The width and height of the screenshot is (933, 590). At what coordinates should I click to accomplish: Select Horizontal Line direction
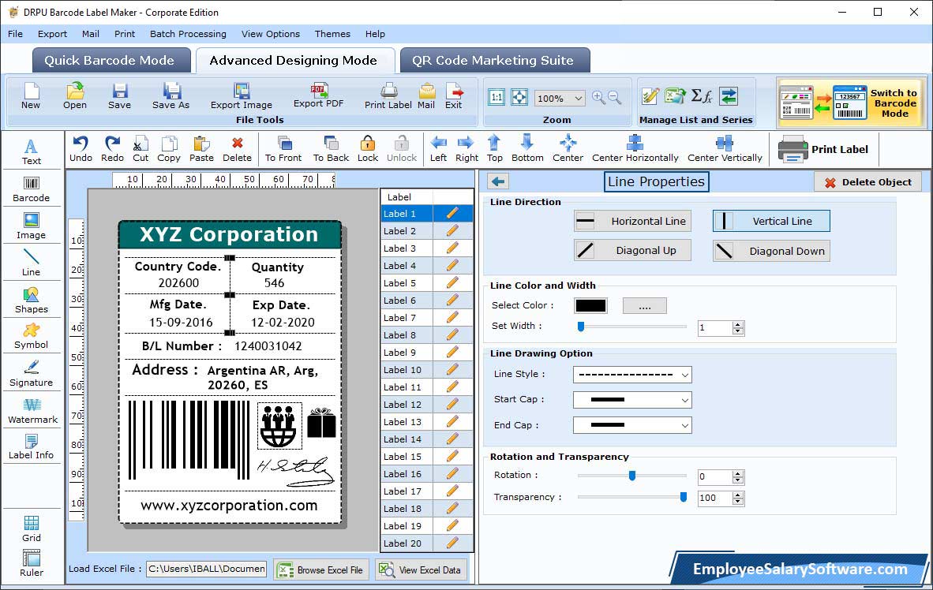point(632,221)
